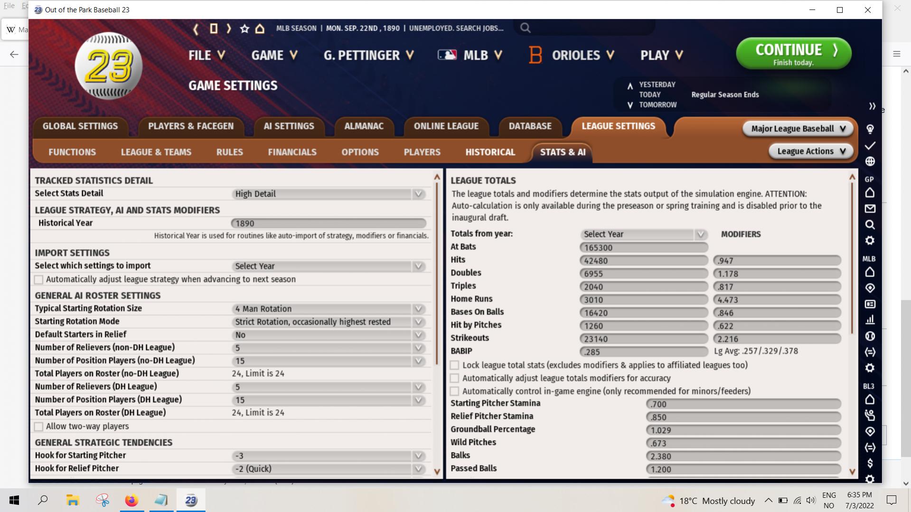Image resolution: width=911 pixels, height=512 pixels.
Task: Open MLB transactions arrows icon
Action: (x=870, y=352)
